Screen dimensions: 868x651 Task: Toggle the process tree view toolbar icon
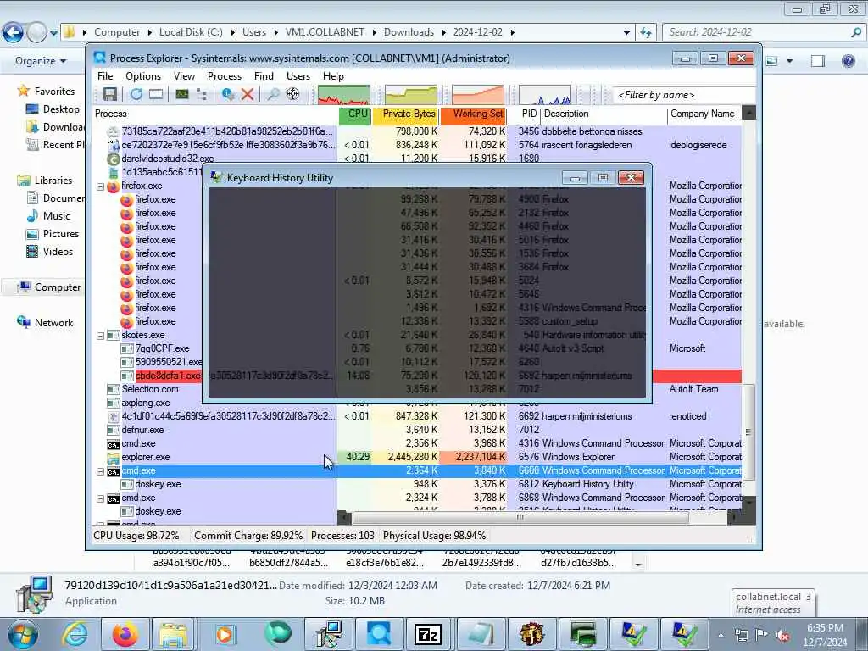point(202,95)
